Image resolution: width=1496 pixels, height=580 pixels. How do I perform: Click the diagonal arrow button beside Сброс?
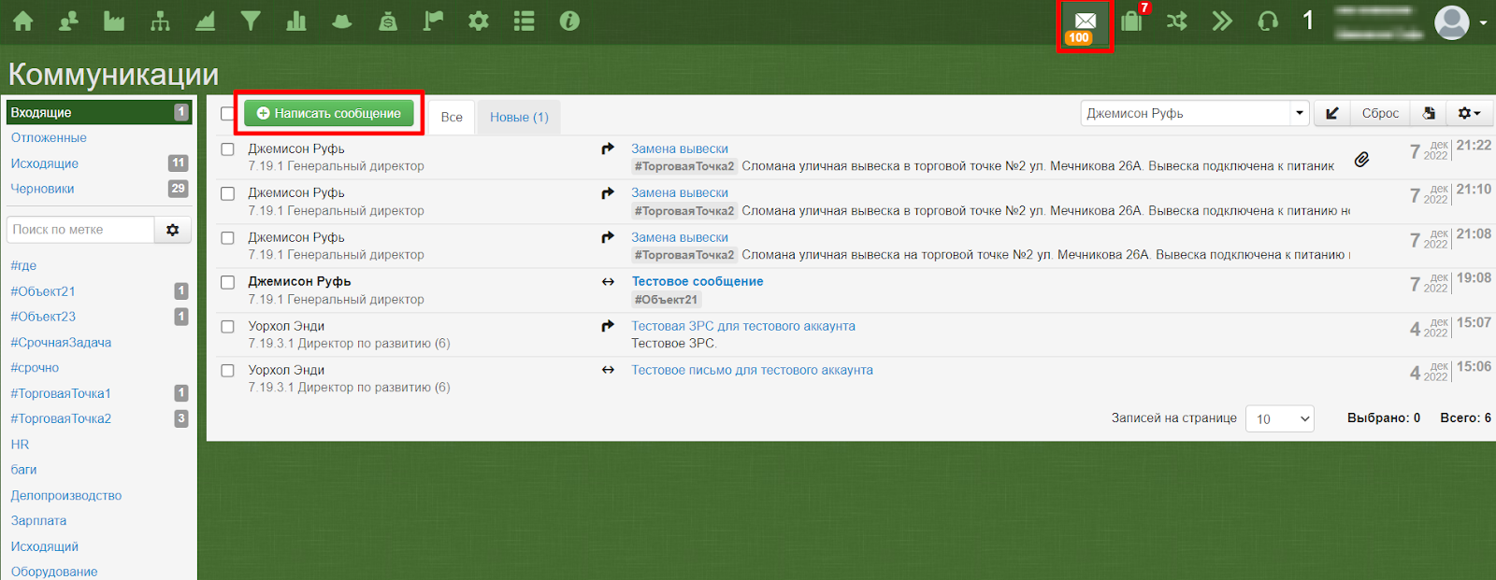[x=1332, y=113]
